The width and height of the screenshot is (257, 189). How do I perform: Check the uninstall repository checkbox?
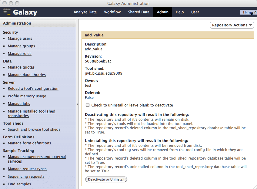pyautogui.click(x=88, y=105)
